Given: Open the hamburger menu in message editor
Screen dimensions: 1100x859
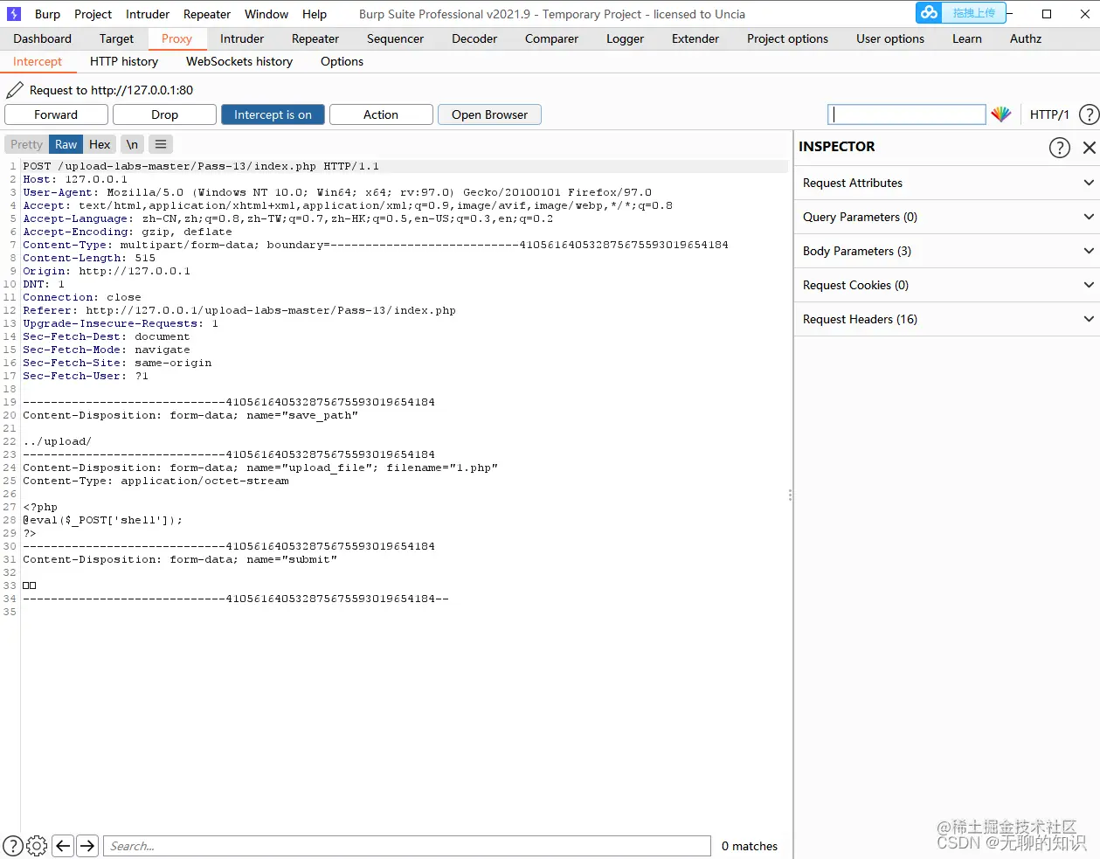Looking at the screenshot, I should click(x=161, y=144).
